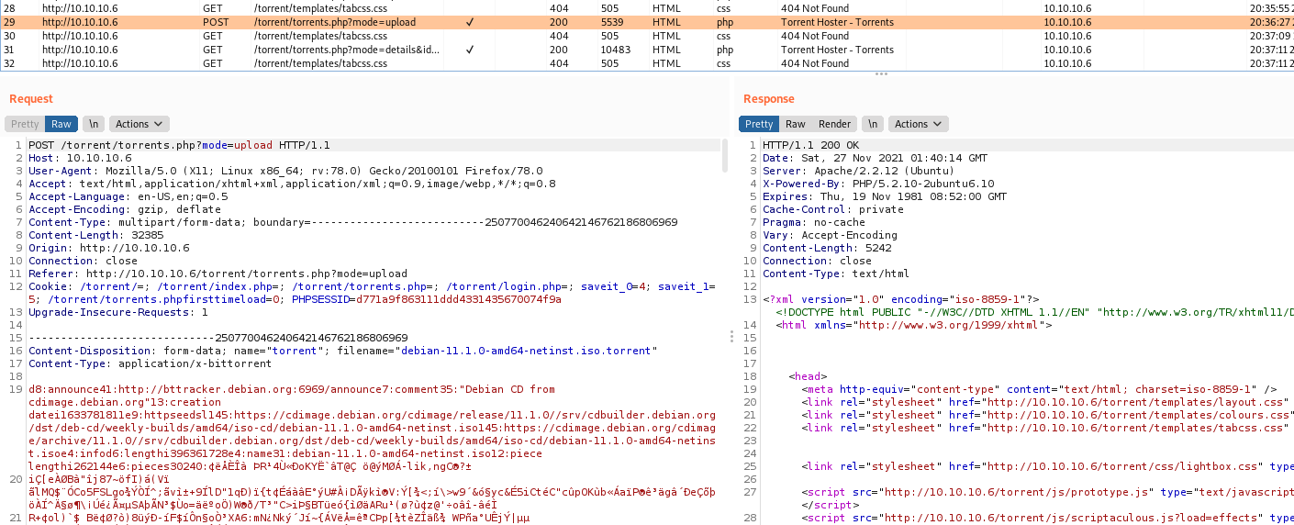Click the 'Origin: http://10.10.10.6' line
1294x525 pixels.
(x=109, y=248)
